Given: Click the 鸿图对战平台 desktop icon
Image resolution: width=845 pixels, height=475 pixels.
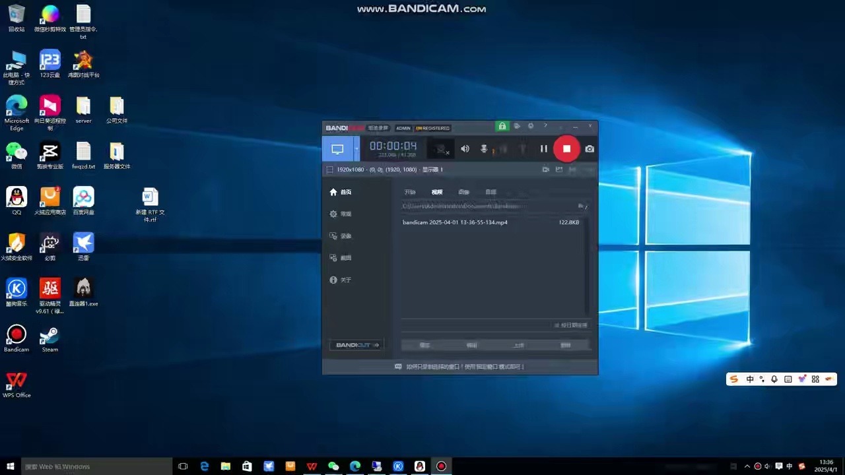Looking at the screenshot, I should click(83, 64).
